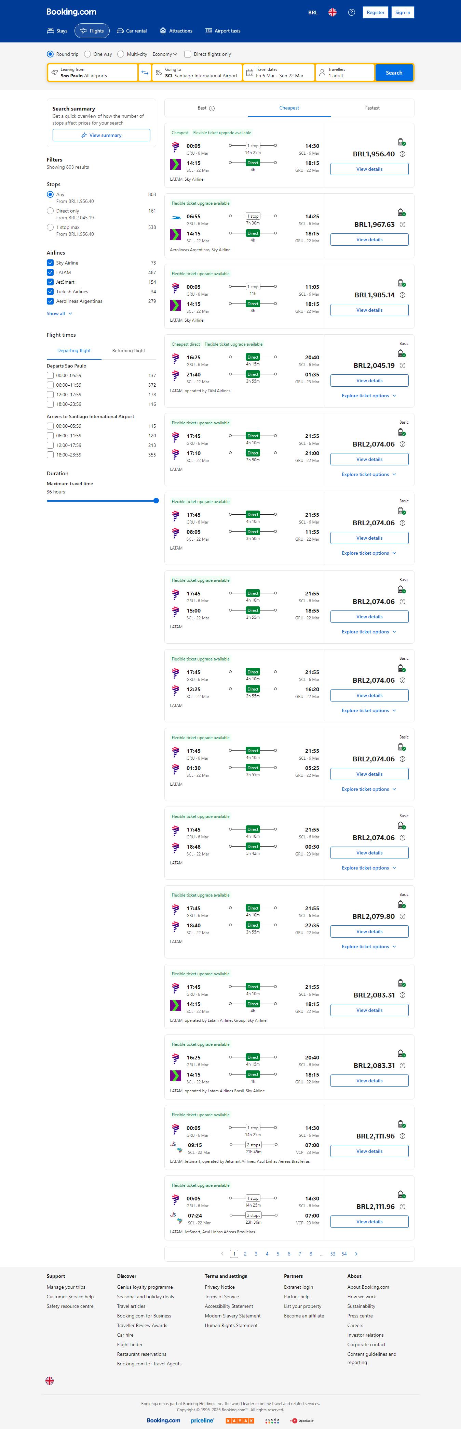Click the Travel dates field
Screen dimensions: 461x1429
pos(279,73)
